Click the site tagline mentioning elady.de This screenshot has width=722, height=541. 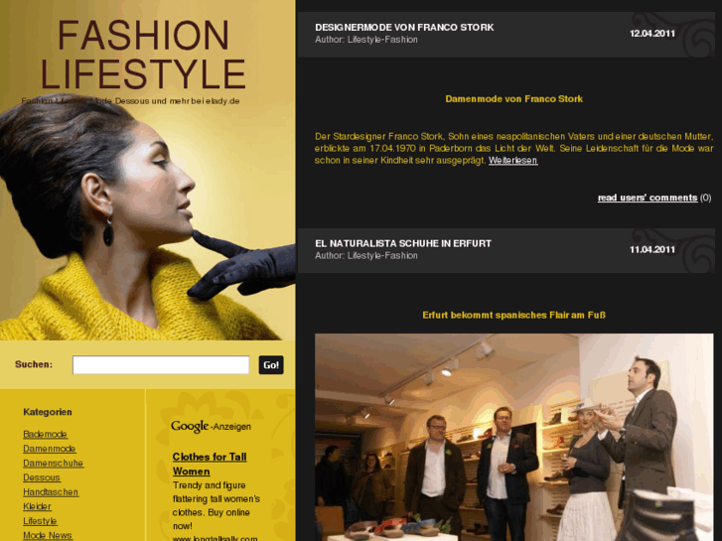click(x=130, y=101)
